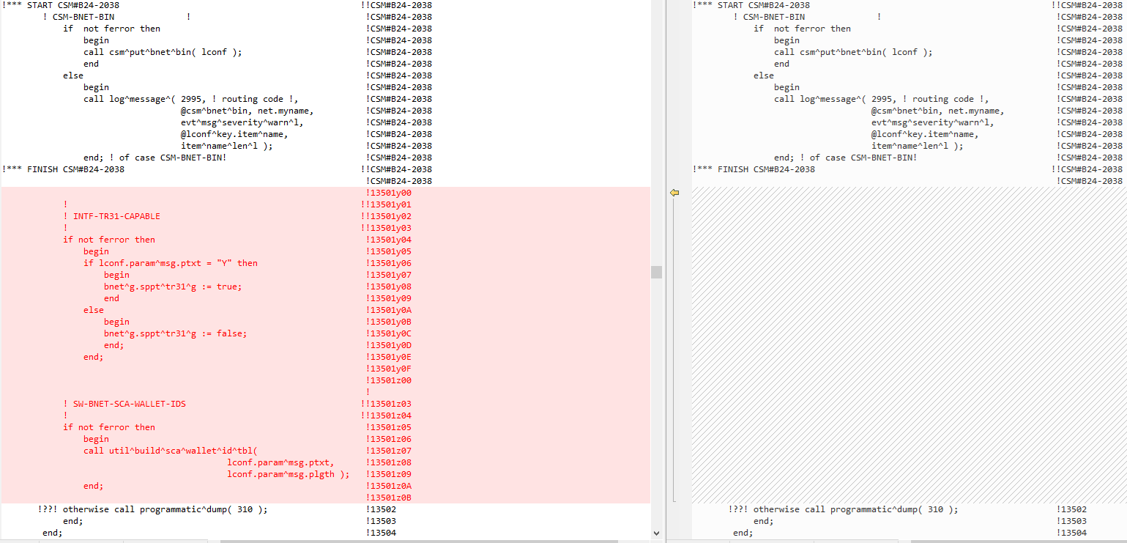Select 'bnet^g.sppt^tr31^g := false;' line
Viewport: 1127px width, 543px height.
176,333
